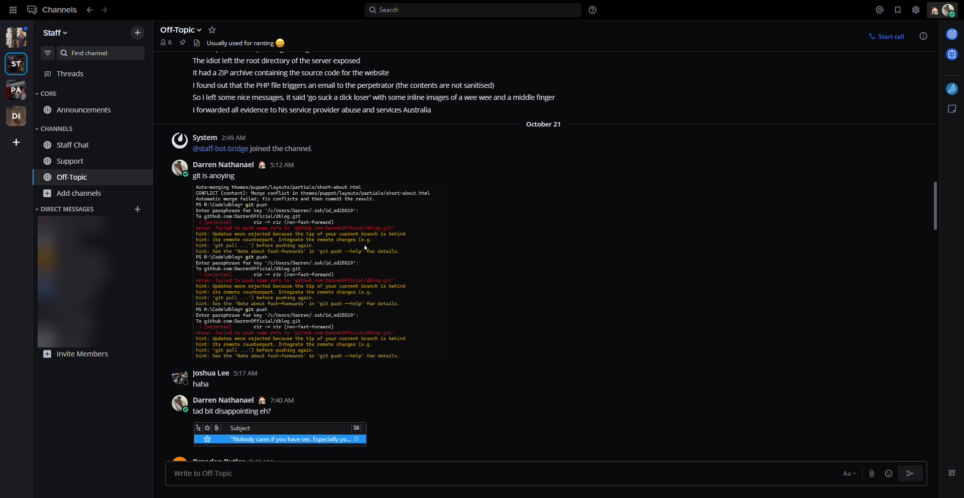Open the emoji picker in composer

[889, 473]
